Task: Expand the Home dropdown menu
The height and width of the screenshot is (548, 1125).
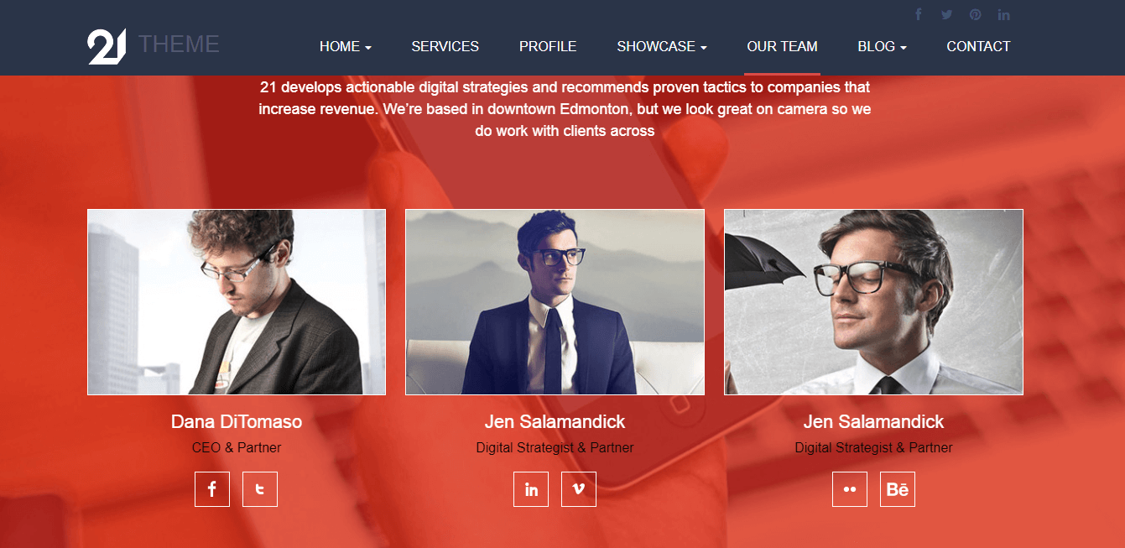Action: (x=346, y=47)
